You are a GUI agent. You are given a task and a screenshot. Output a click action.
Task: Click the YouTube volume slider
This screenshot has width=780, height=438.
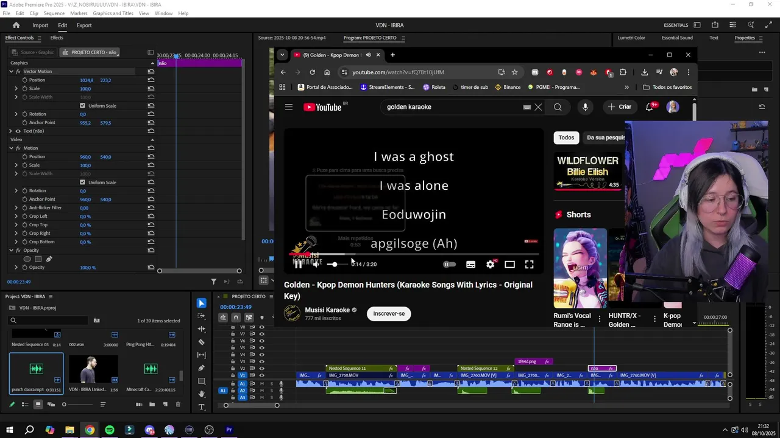[x=337, y=264]
